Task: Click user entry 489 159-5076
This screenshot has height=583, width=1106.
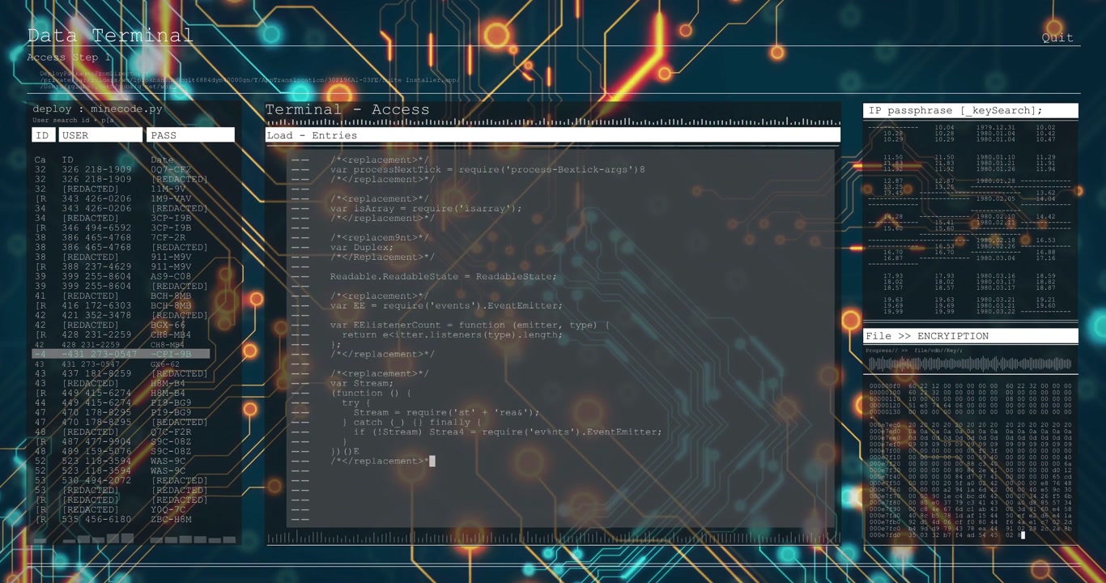Action: (96, 451)
